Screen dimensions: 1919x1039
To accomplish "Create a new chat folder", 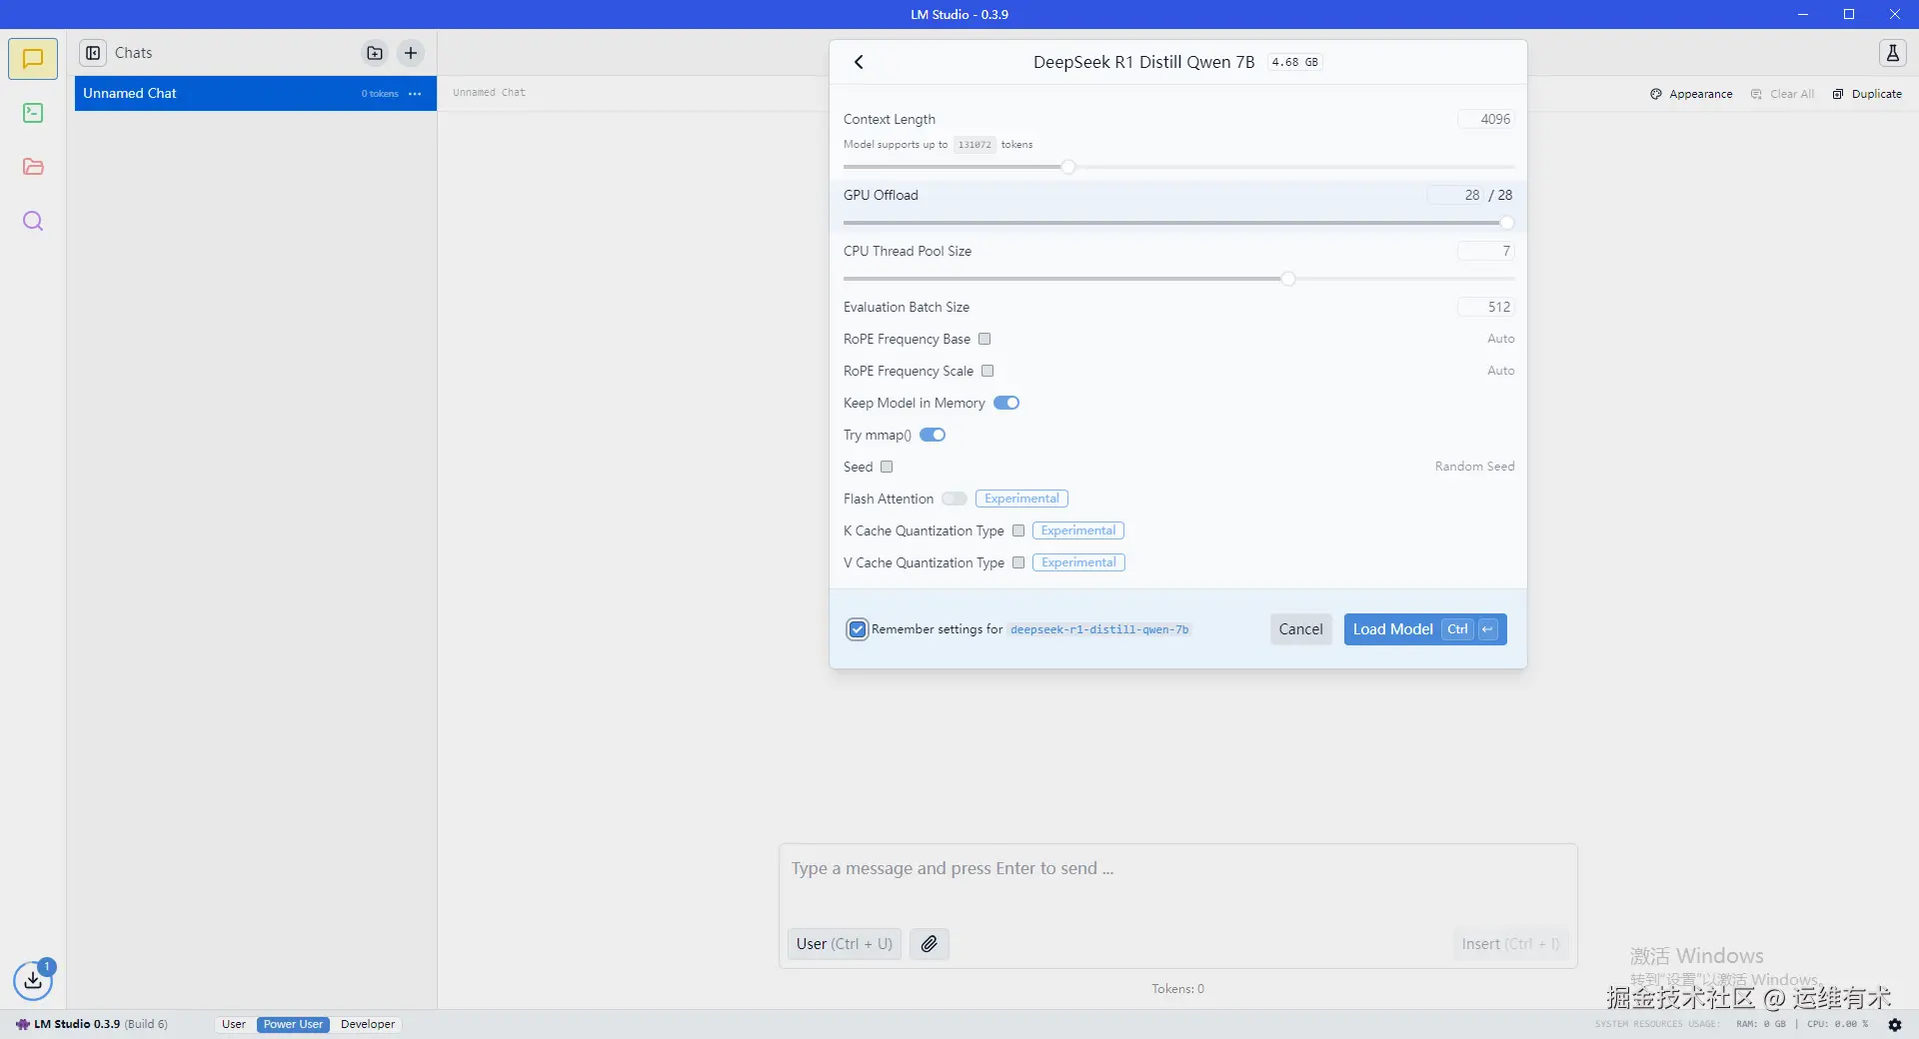I will point(374,53).
